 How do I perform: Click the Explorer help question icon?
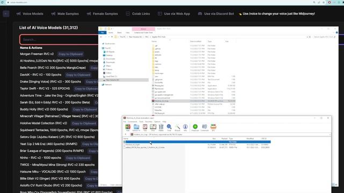pyautogui.click(x=337, y=33)
